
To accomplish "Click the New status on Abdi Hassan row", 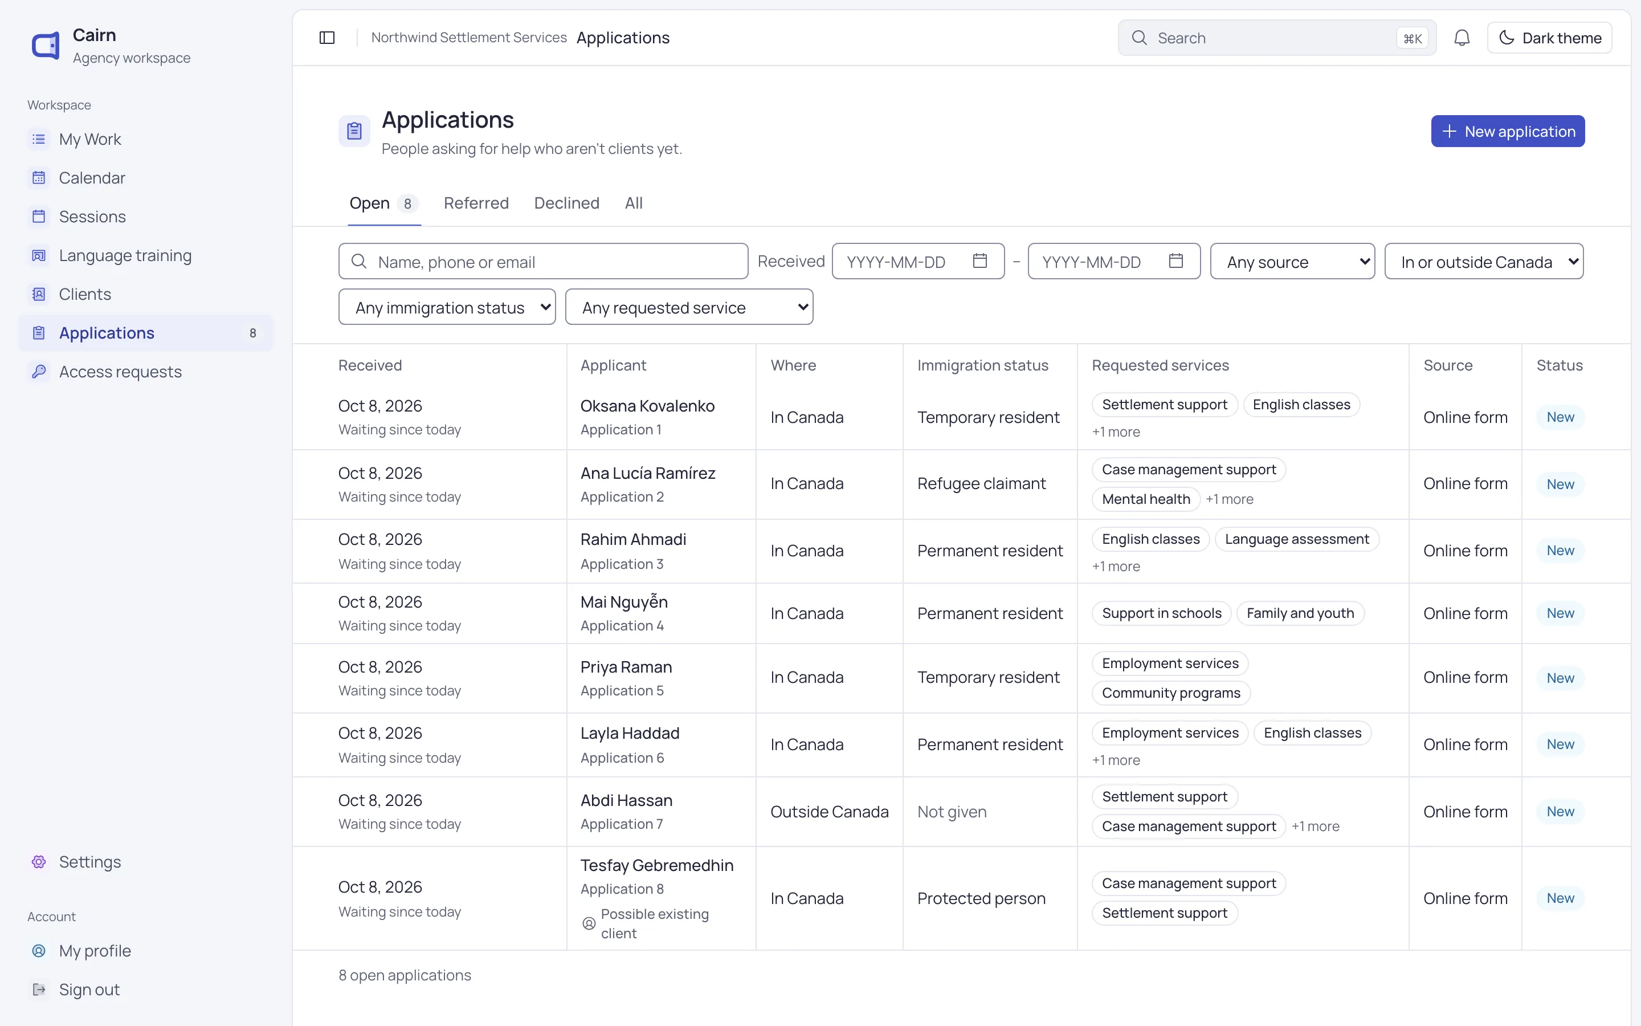I will [1560, 812].
